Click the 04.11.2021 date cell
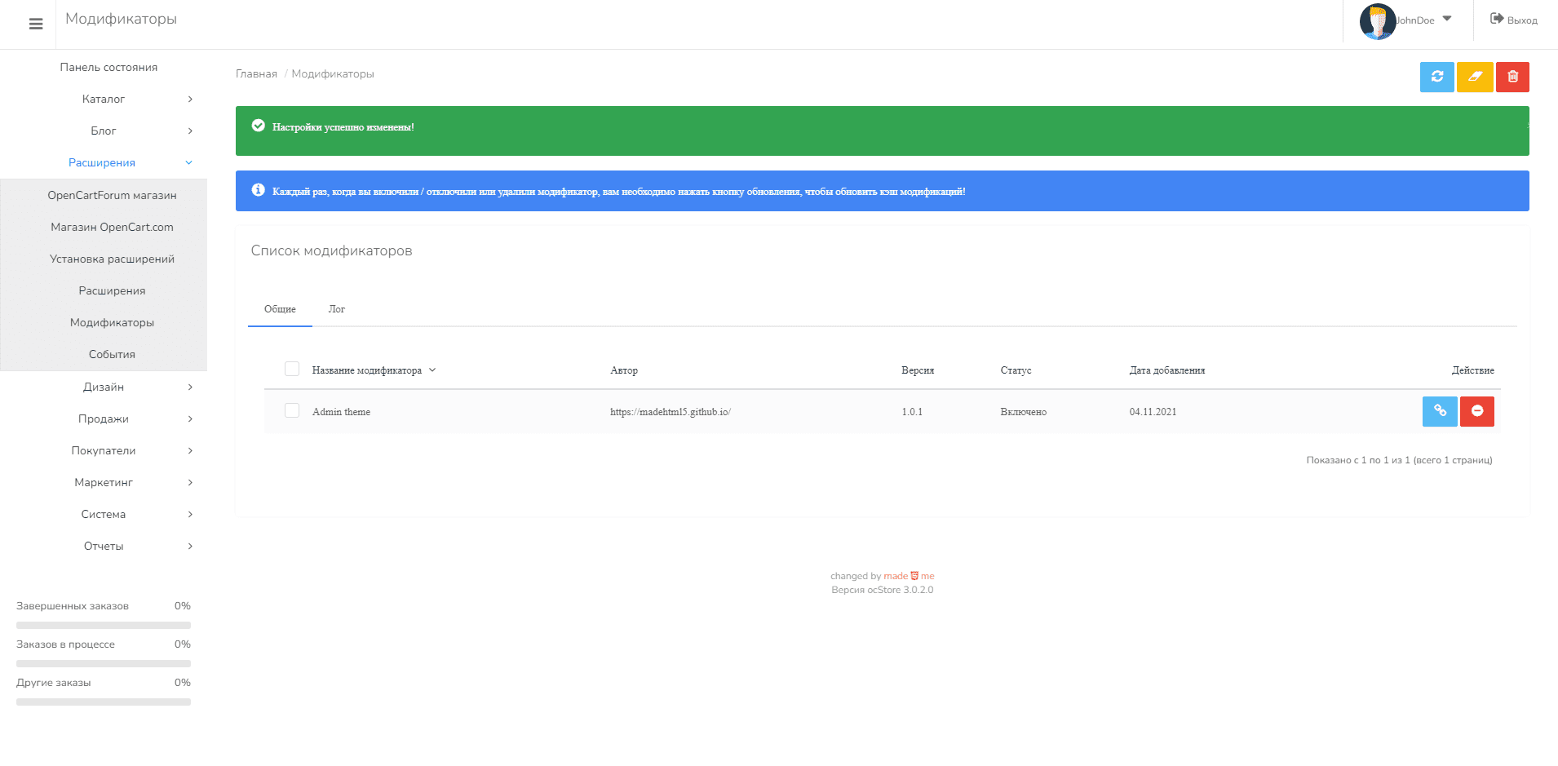Image resolution: width=1558 pixels, height=766 pixels. (1153, 412)
